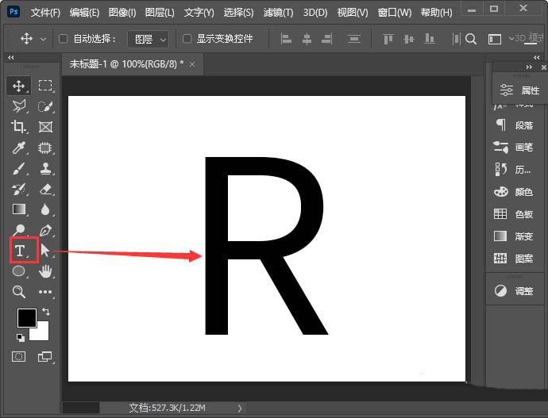This screenshot has height=418, width=548.
Task: Expand the right panel dock arrows
Action: [537, 57]
